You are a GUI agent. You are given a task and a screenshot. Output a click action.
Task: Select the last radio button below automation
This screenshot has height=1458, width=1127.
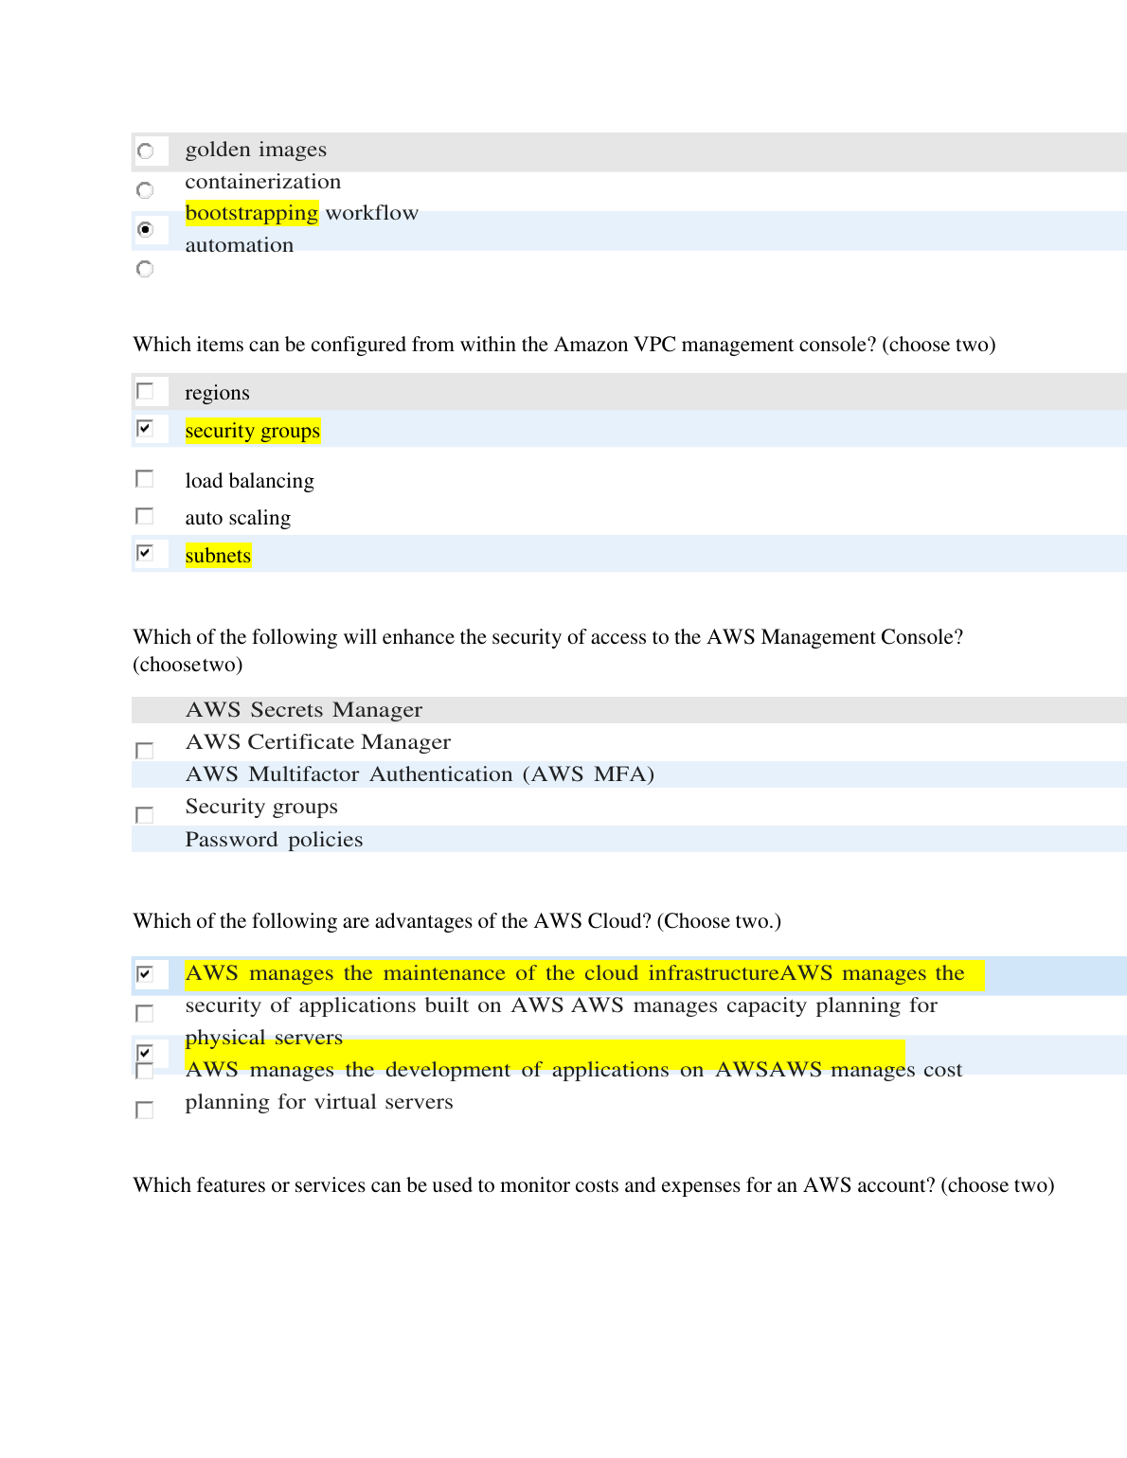[145, 269]
